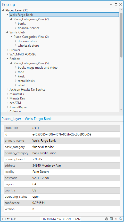
Task: Select WALMART #005096 feature
Action: point(23,54)
